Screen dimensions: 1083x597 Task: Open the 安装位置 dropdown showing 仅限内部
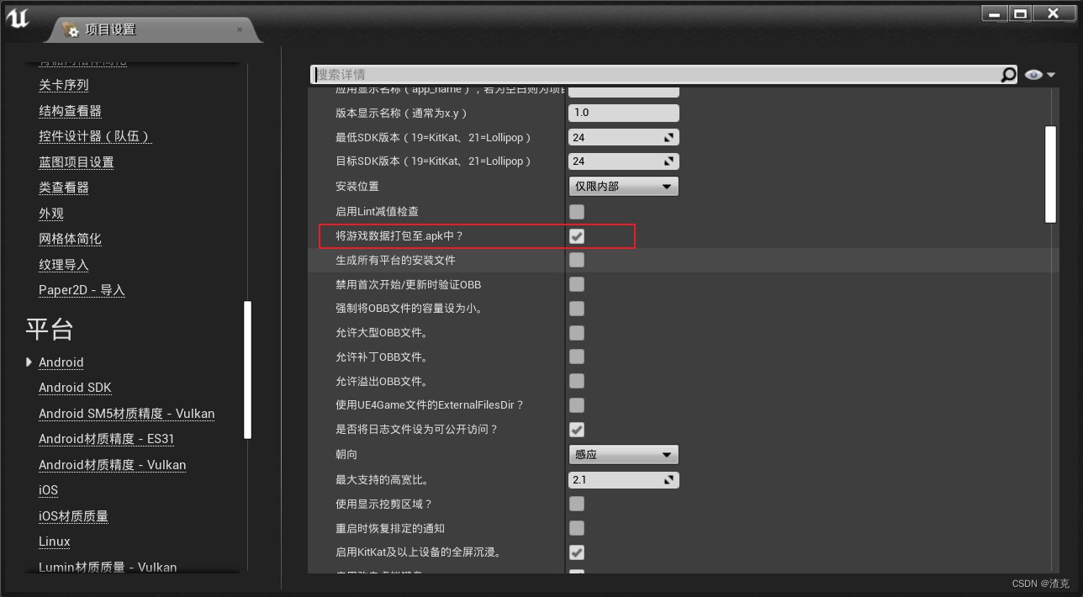[x=623, y=186]
